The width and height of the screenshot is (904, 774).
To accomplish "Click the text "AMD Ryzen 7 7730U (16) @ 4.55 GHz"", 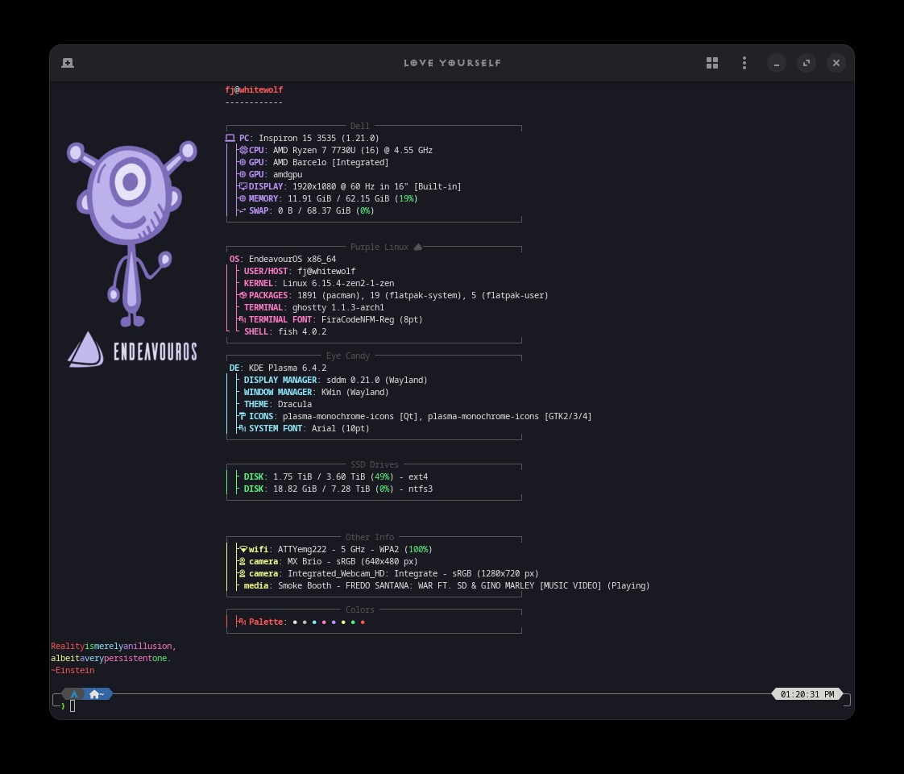I will tap(353, 151).
